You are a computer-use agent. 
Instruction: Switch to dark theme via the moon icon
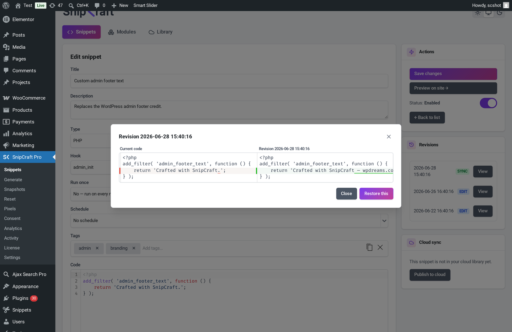pyautogui.click(x=500, y=13)
